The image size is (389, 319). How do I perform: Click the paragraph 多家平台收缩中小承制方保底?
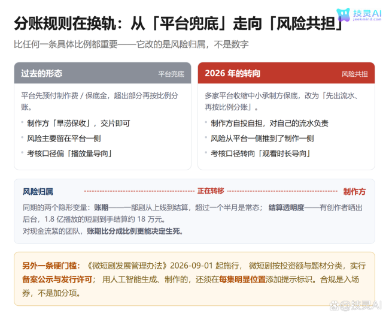point(282,101)
